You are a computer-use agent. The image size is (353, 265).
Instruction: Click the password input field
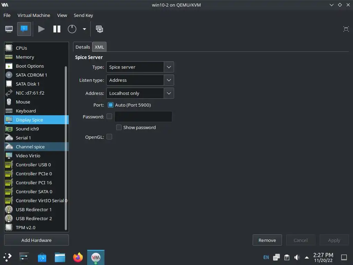(x=143, y=117)
